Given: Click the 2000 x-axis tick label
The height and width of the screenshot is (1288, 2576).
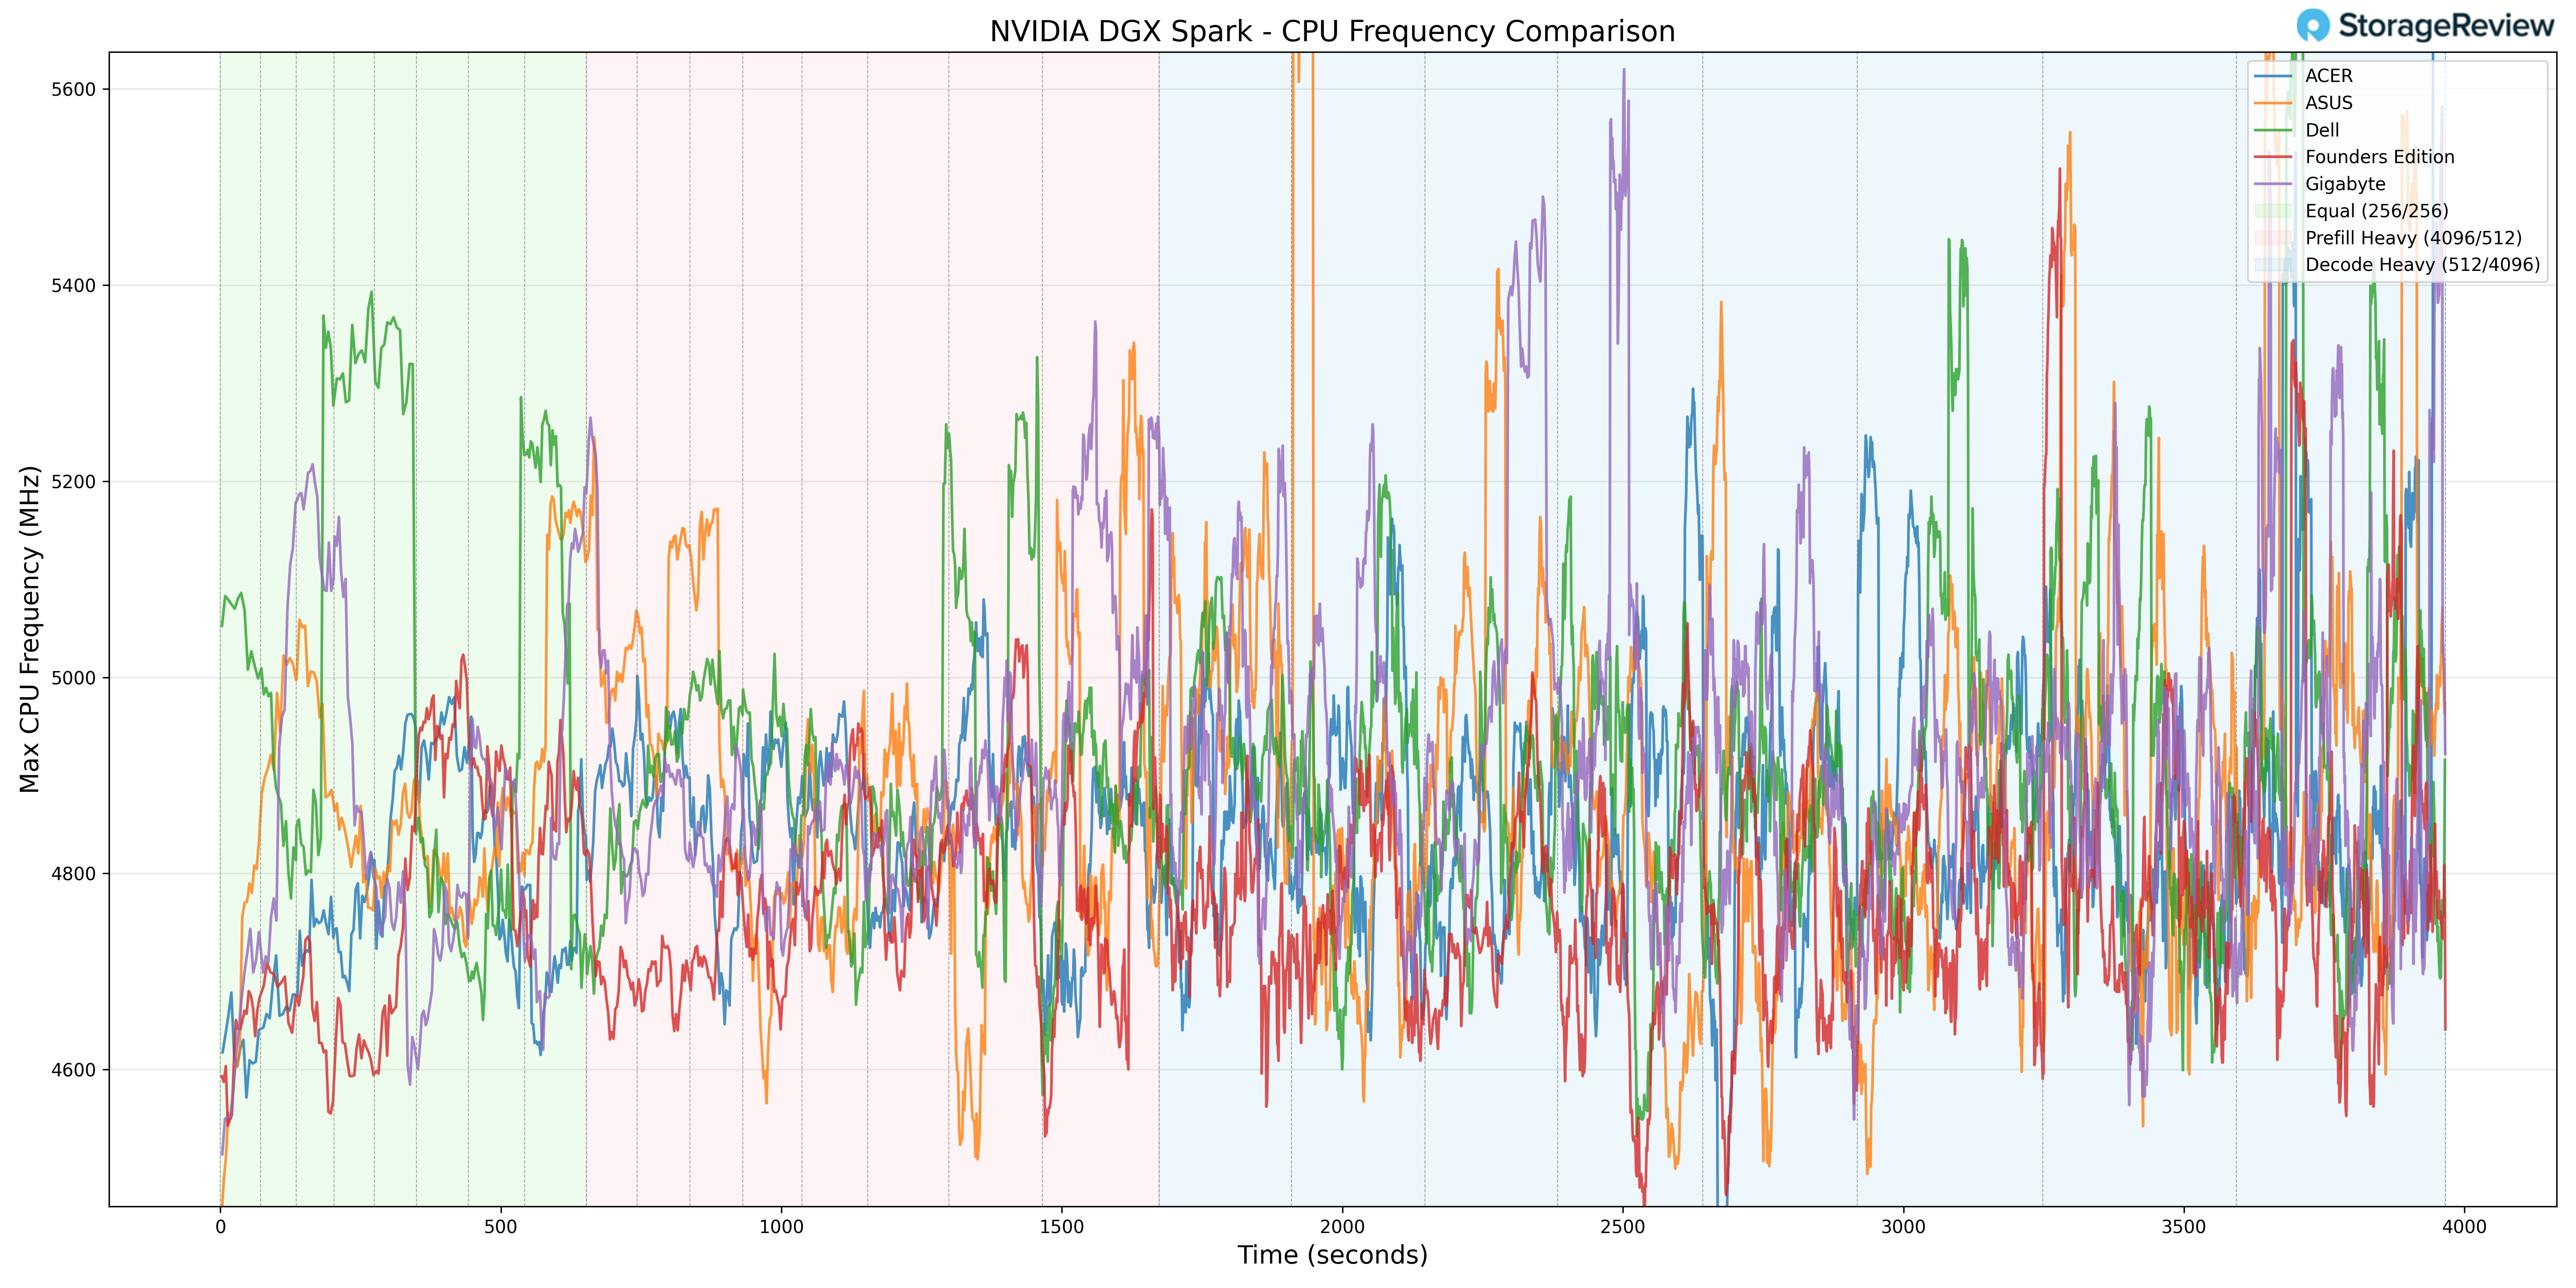Looking at the screenshot, I should point(1342,1227).
